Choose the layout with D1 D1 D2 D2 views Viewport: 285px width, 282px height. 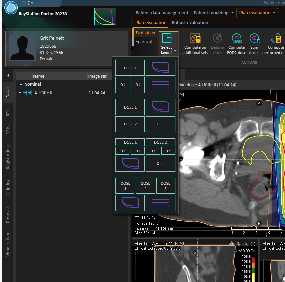145,155
